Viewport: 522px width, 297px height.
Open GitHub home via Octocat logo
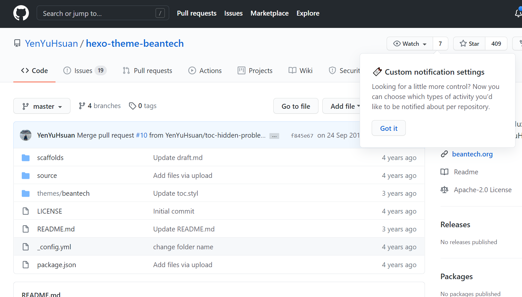pyautogui.click(x=21, y=13)
